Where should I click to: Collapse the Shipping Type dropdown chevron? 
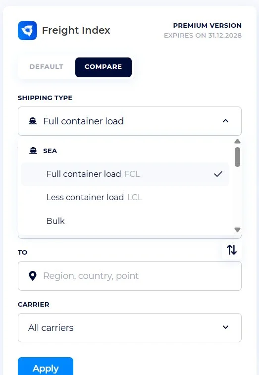coord(225,121)
